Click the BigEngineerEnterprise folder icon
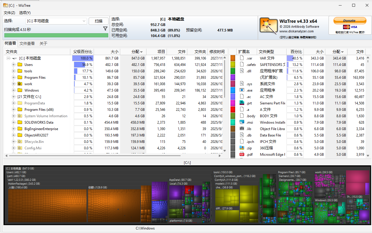Viewport: 372px width, 233px height. pyautogui.click(x=20, y=129)
